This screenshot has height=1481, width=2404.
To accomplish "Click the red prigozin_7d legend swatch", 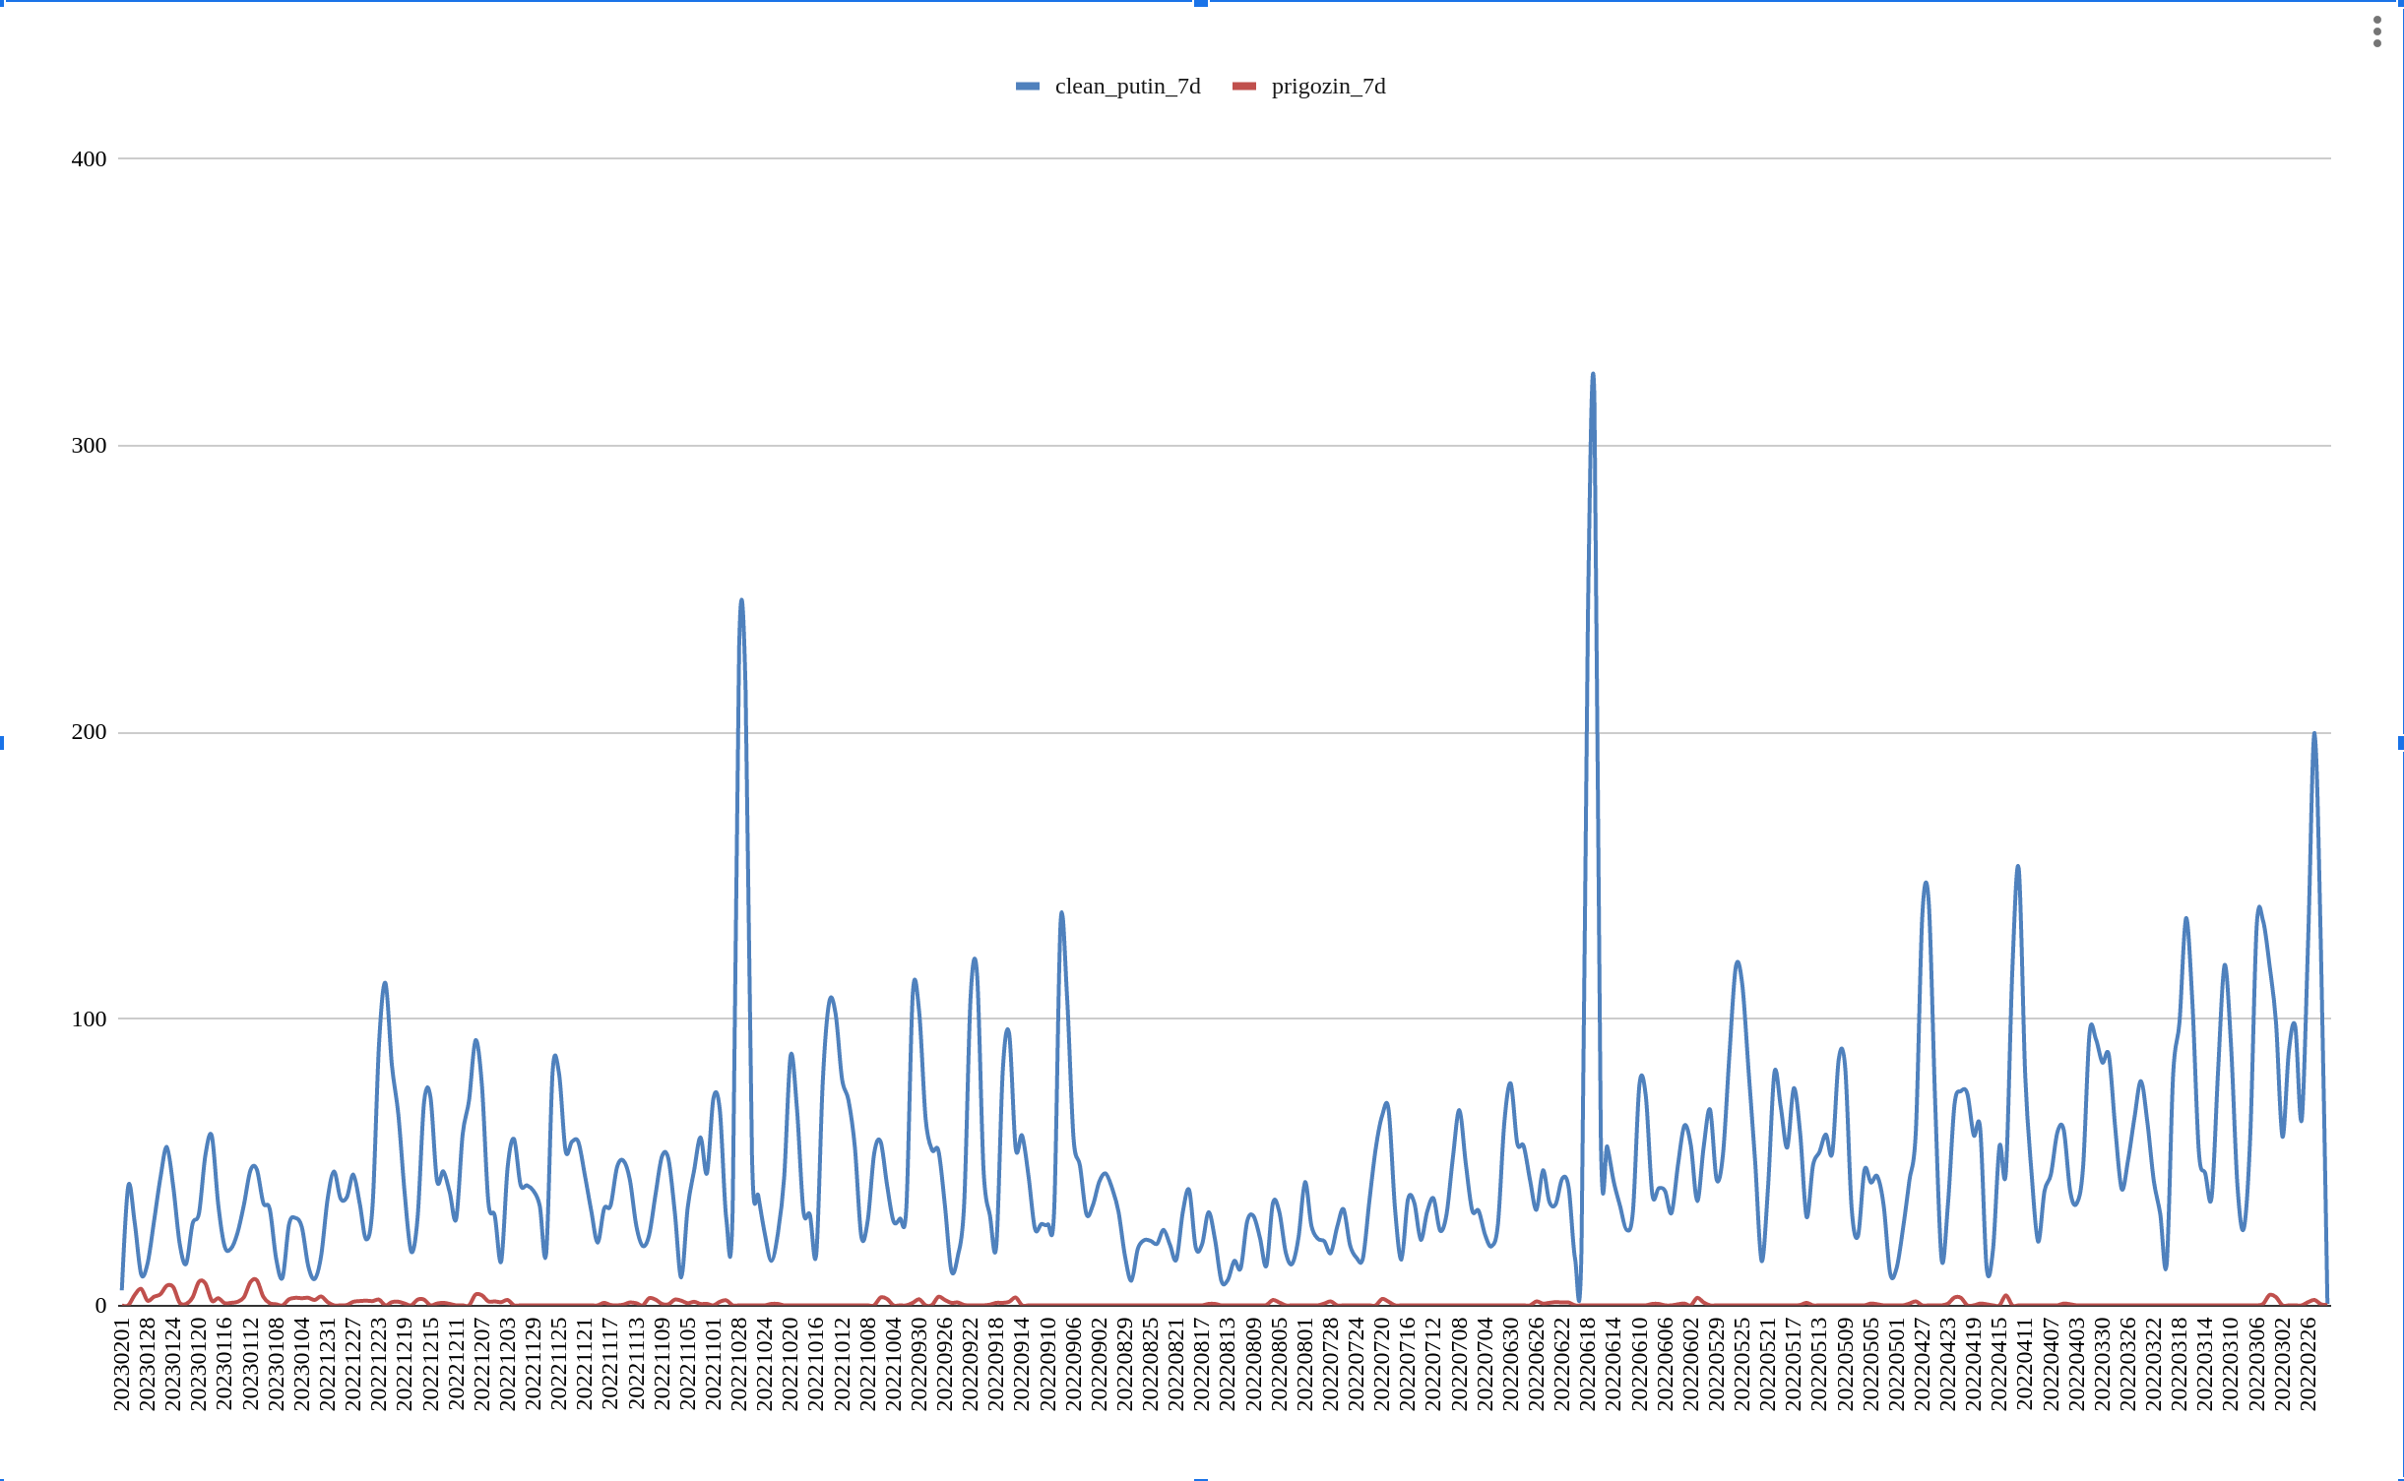I will pos(1243,87).
